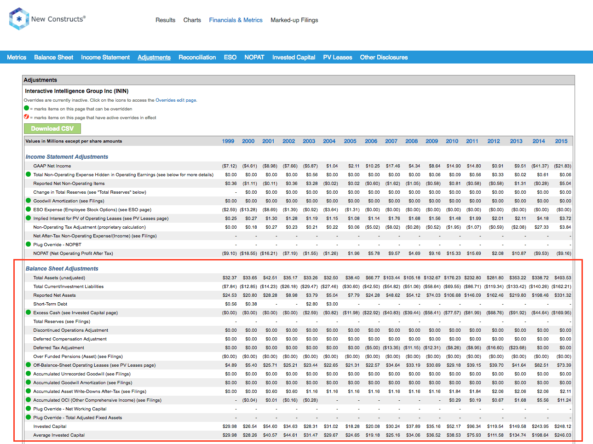This screenshot has width=593, height=444.
Task: Click override icon for Accumulated OCI row
Action: point(28,400)
